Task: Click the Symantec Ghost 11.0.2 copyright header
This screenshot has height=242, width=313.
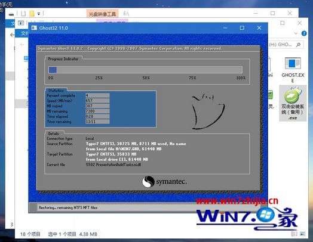Action: pyautogui.click(x=130, y=48)
